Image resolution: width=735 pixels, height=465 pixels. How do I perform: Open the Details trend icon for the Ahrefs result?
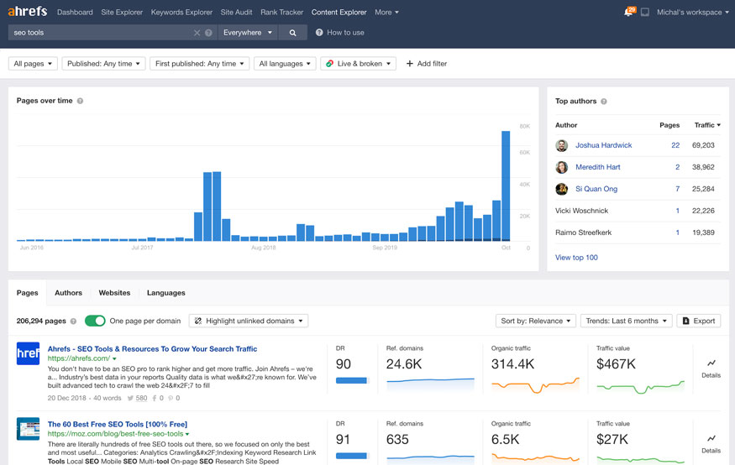click(x=711, y=363)
